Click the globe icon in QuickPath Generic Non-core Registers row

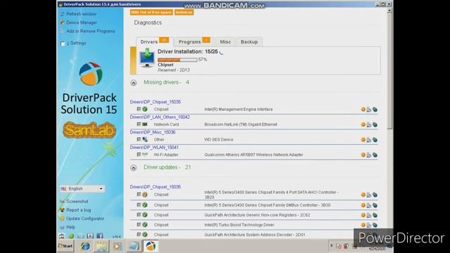pyautogui.click(x=375, y=215)
